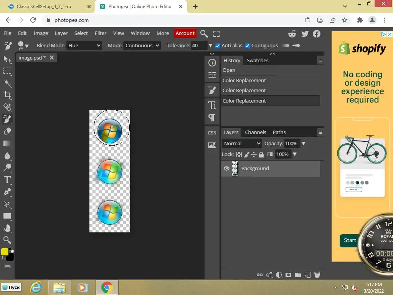The image size is (393, 295).
Task: Click the Add Raster Mask icon
Action: [289, 275]
